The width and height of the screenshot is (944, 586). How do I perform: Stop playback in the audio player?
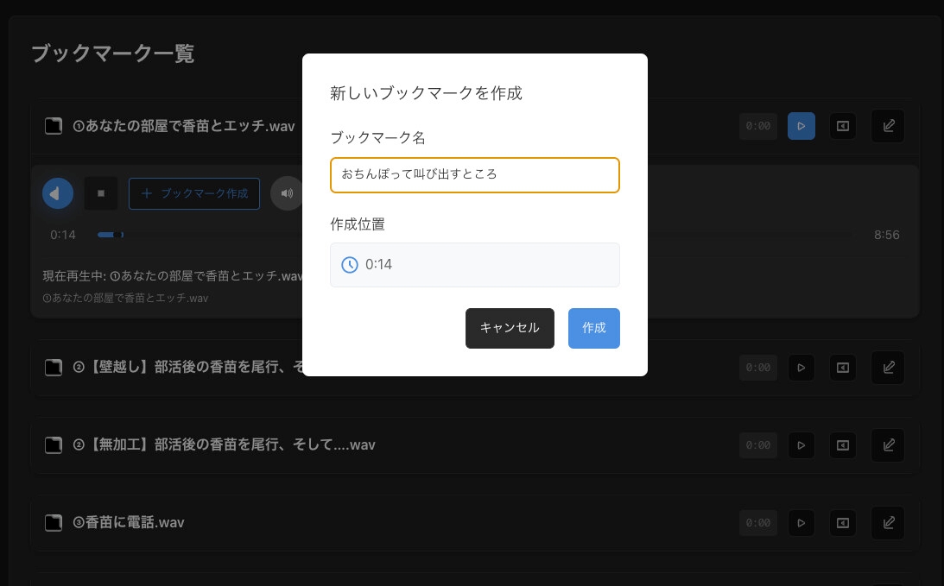[x=101, y=193]
